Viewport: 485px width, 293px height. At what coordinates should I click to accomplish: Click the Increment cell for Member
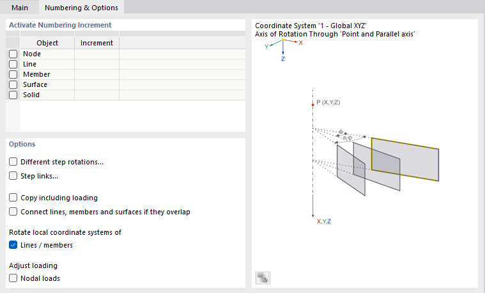pos(96,75)
